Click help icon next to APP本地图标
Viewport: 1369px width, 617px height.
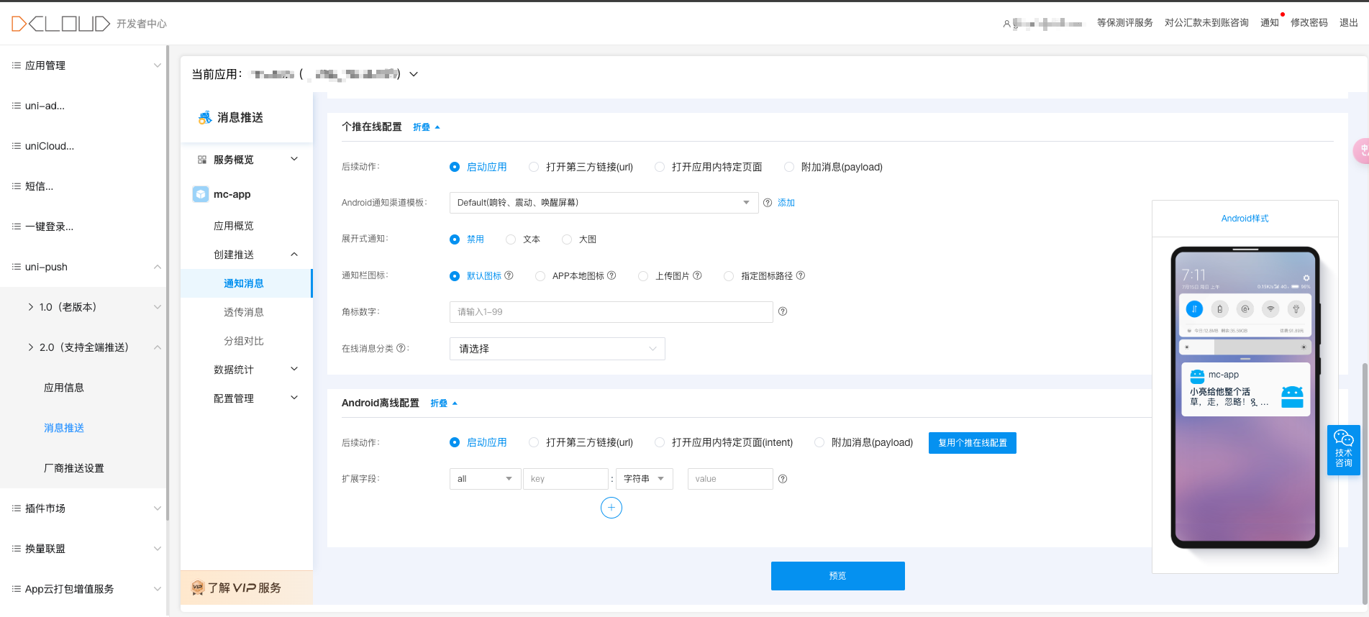[x=611, y=275]
